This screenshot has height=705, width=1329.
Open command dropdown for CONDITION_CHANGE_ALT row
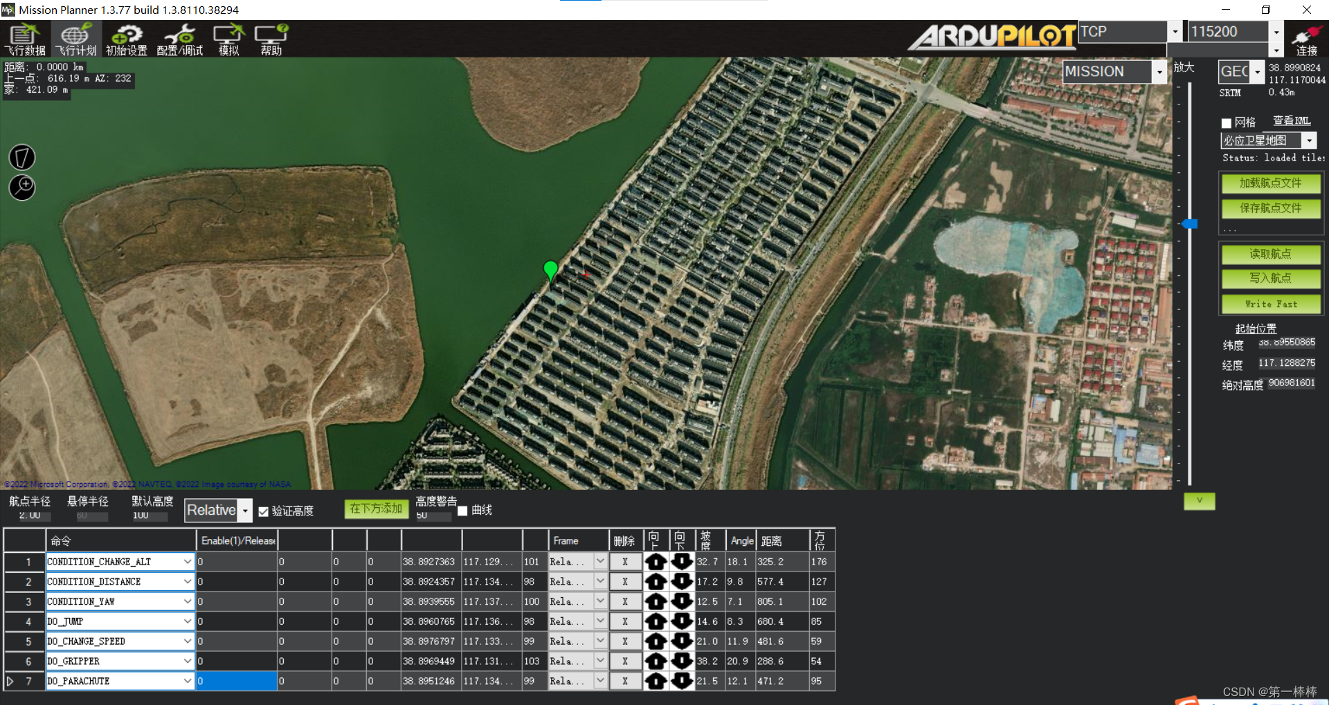[x=187, y=562]
